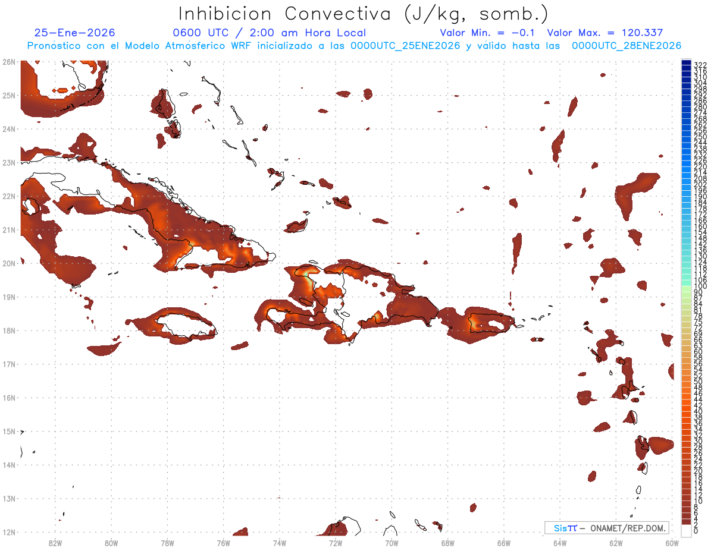This screenshot has width=714, height=551.
Task: Click the '17N' latitude label
Action: pyautogui.click(x=8, y=364)
